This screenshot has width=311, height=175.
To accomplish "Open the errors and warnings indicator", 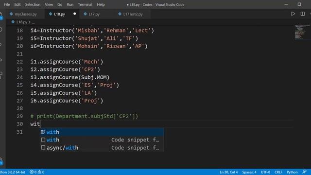I will 37,172.
